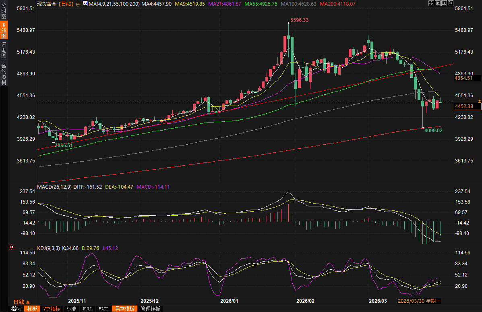Viewport: 482px width, 312px height.
Task: Expand the 日线 period selector at bottom left
Action: [22, 302]
